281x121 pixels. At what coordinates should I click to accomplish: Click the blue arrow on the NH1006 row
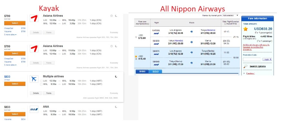(x=192, y=32)
